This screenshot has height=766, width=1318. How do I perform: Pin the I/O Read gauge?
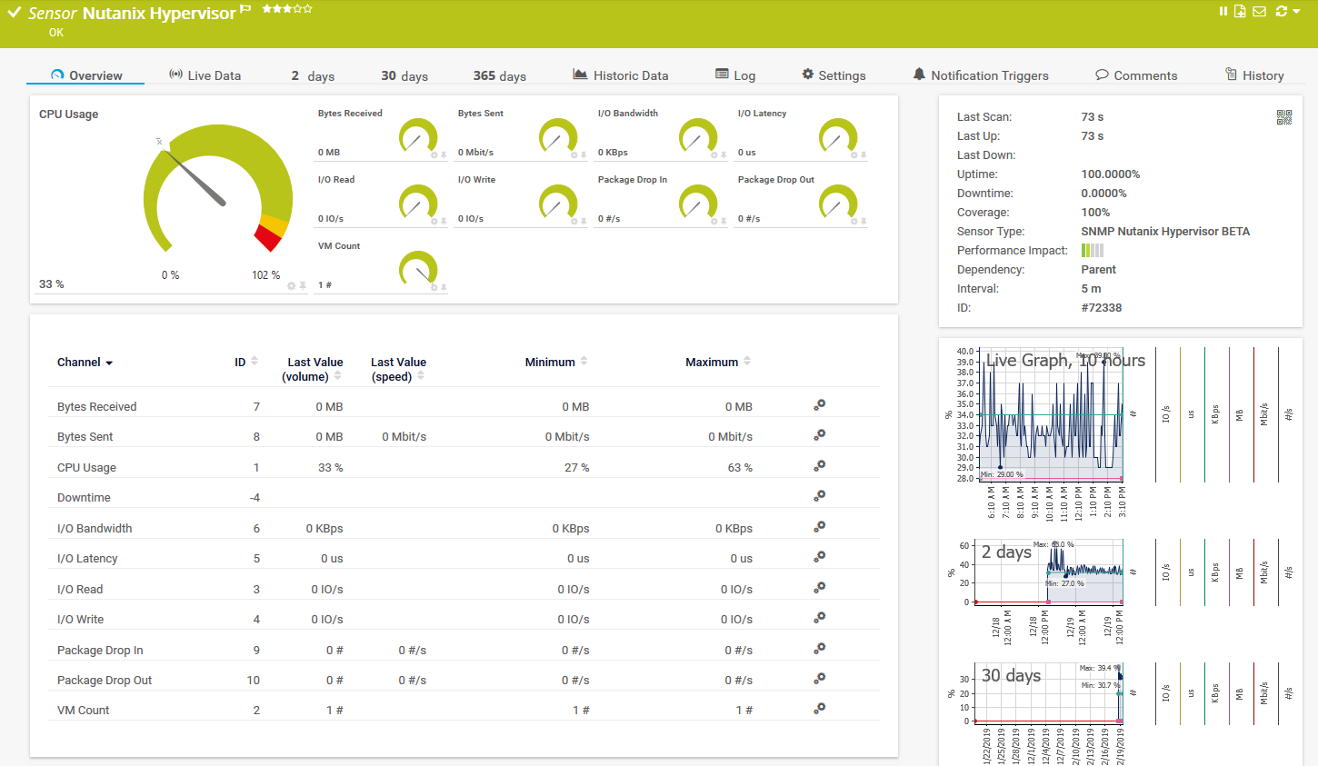pyautogui.click(x=444, y=222)
